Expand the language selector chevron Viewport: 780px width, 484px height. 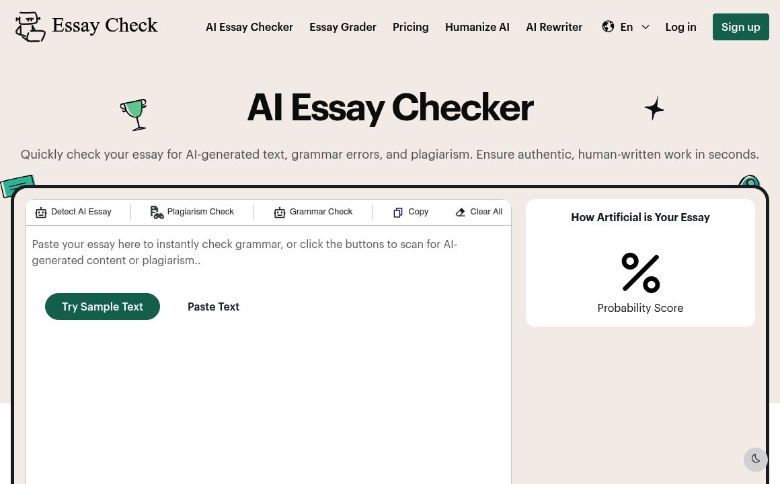coord(645,27)
